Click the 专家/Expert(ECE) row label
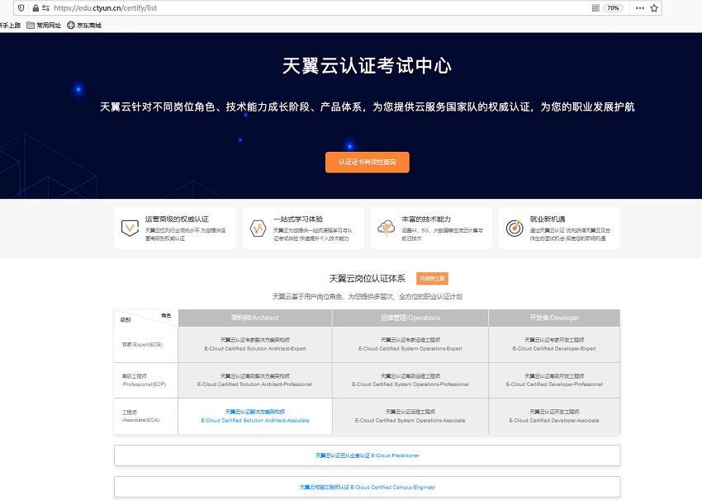This screenshot has width=702, height=500. tap(142, 345)
